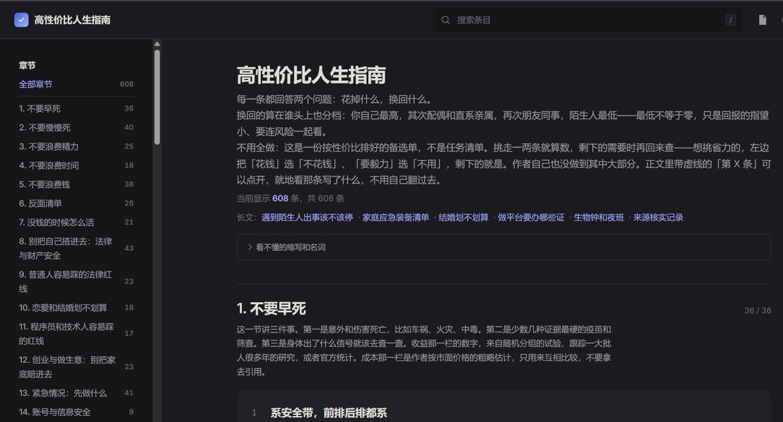Screen dimensions: 783x422
Task: Open 生物钟和夜班 link
Action: (599, 218)
